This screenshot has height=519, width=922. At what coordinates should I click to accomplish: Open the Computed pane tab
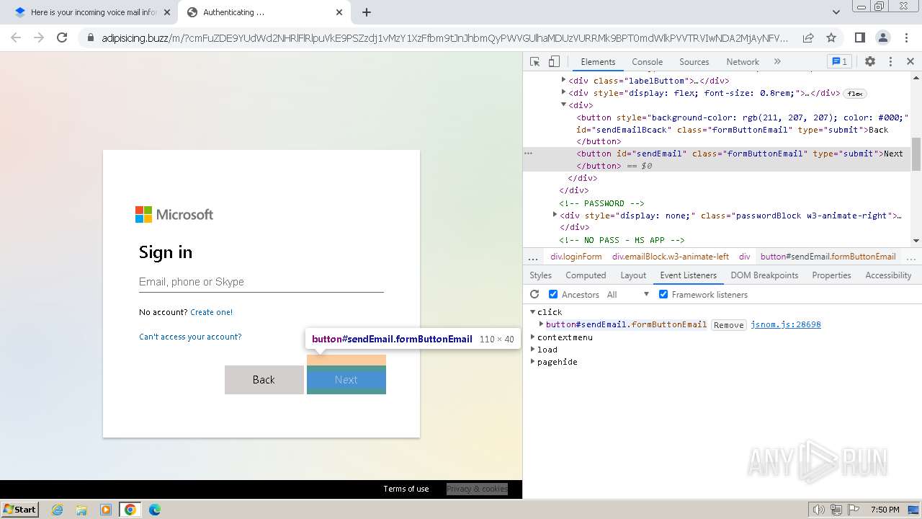(x=586, y=275)
